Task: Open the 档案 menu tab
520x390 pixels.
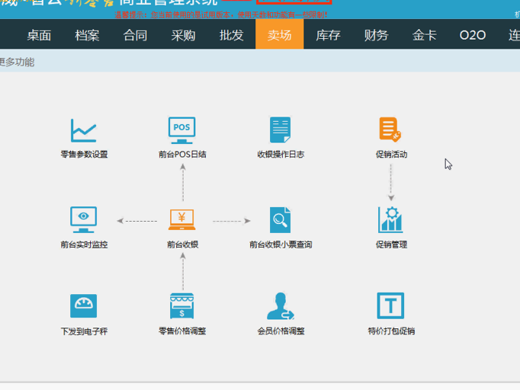Action: pyautogui.click(x=87, y=35)
